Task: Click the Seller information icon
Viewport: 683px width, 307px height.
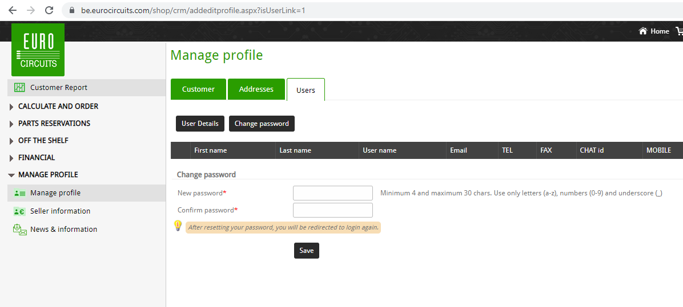Action: point(19,211)
